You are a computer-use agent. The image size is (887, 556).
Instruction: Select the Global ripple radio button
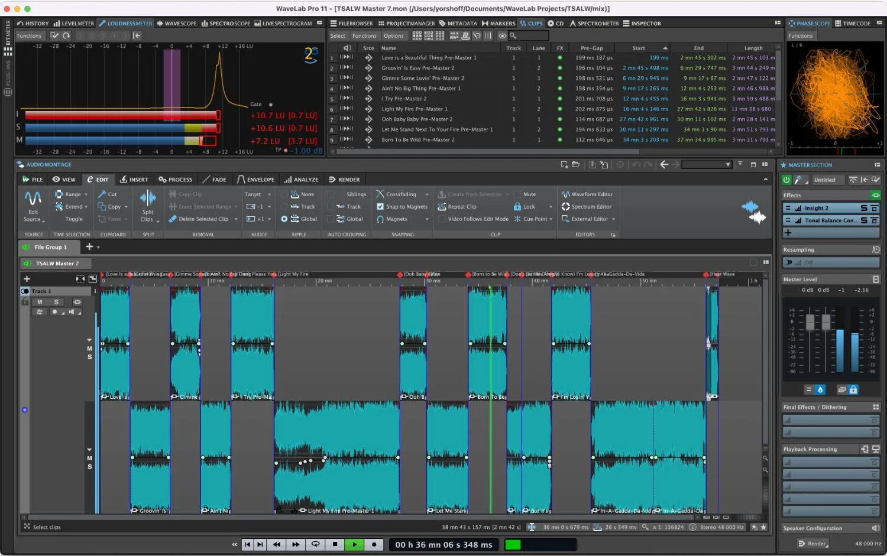pyautogui.click(x=284, y=219)
